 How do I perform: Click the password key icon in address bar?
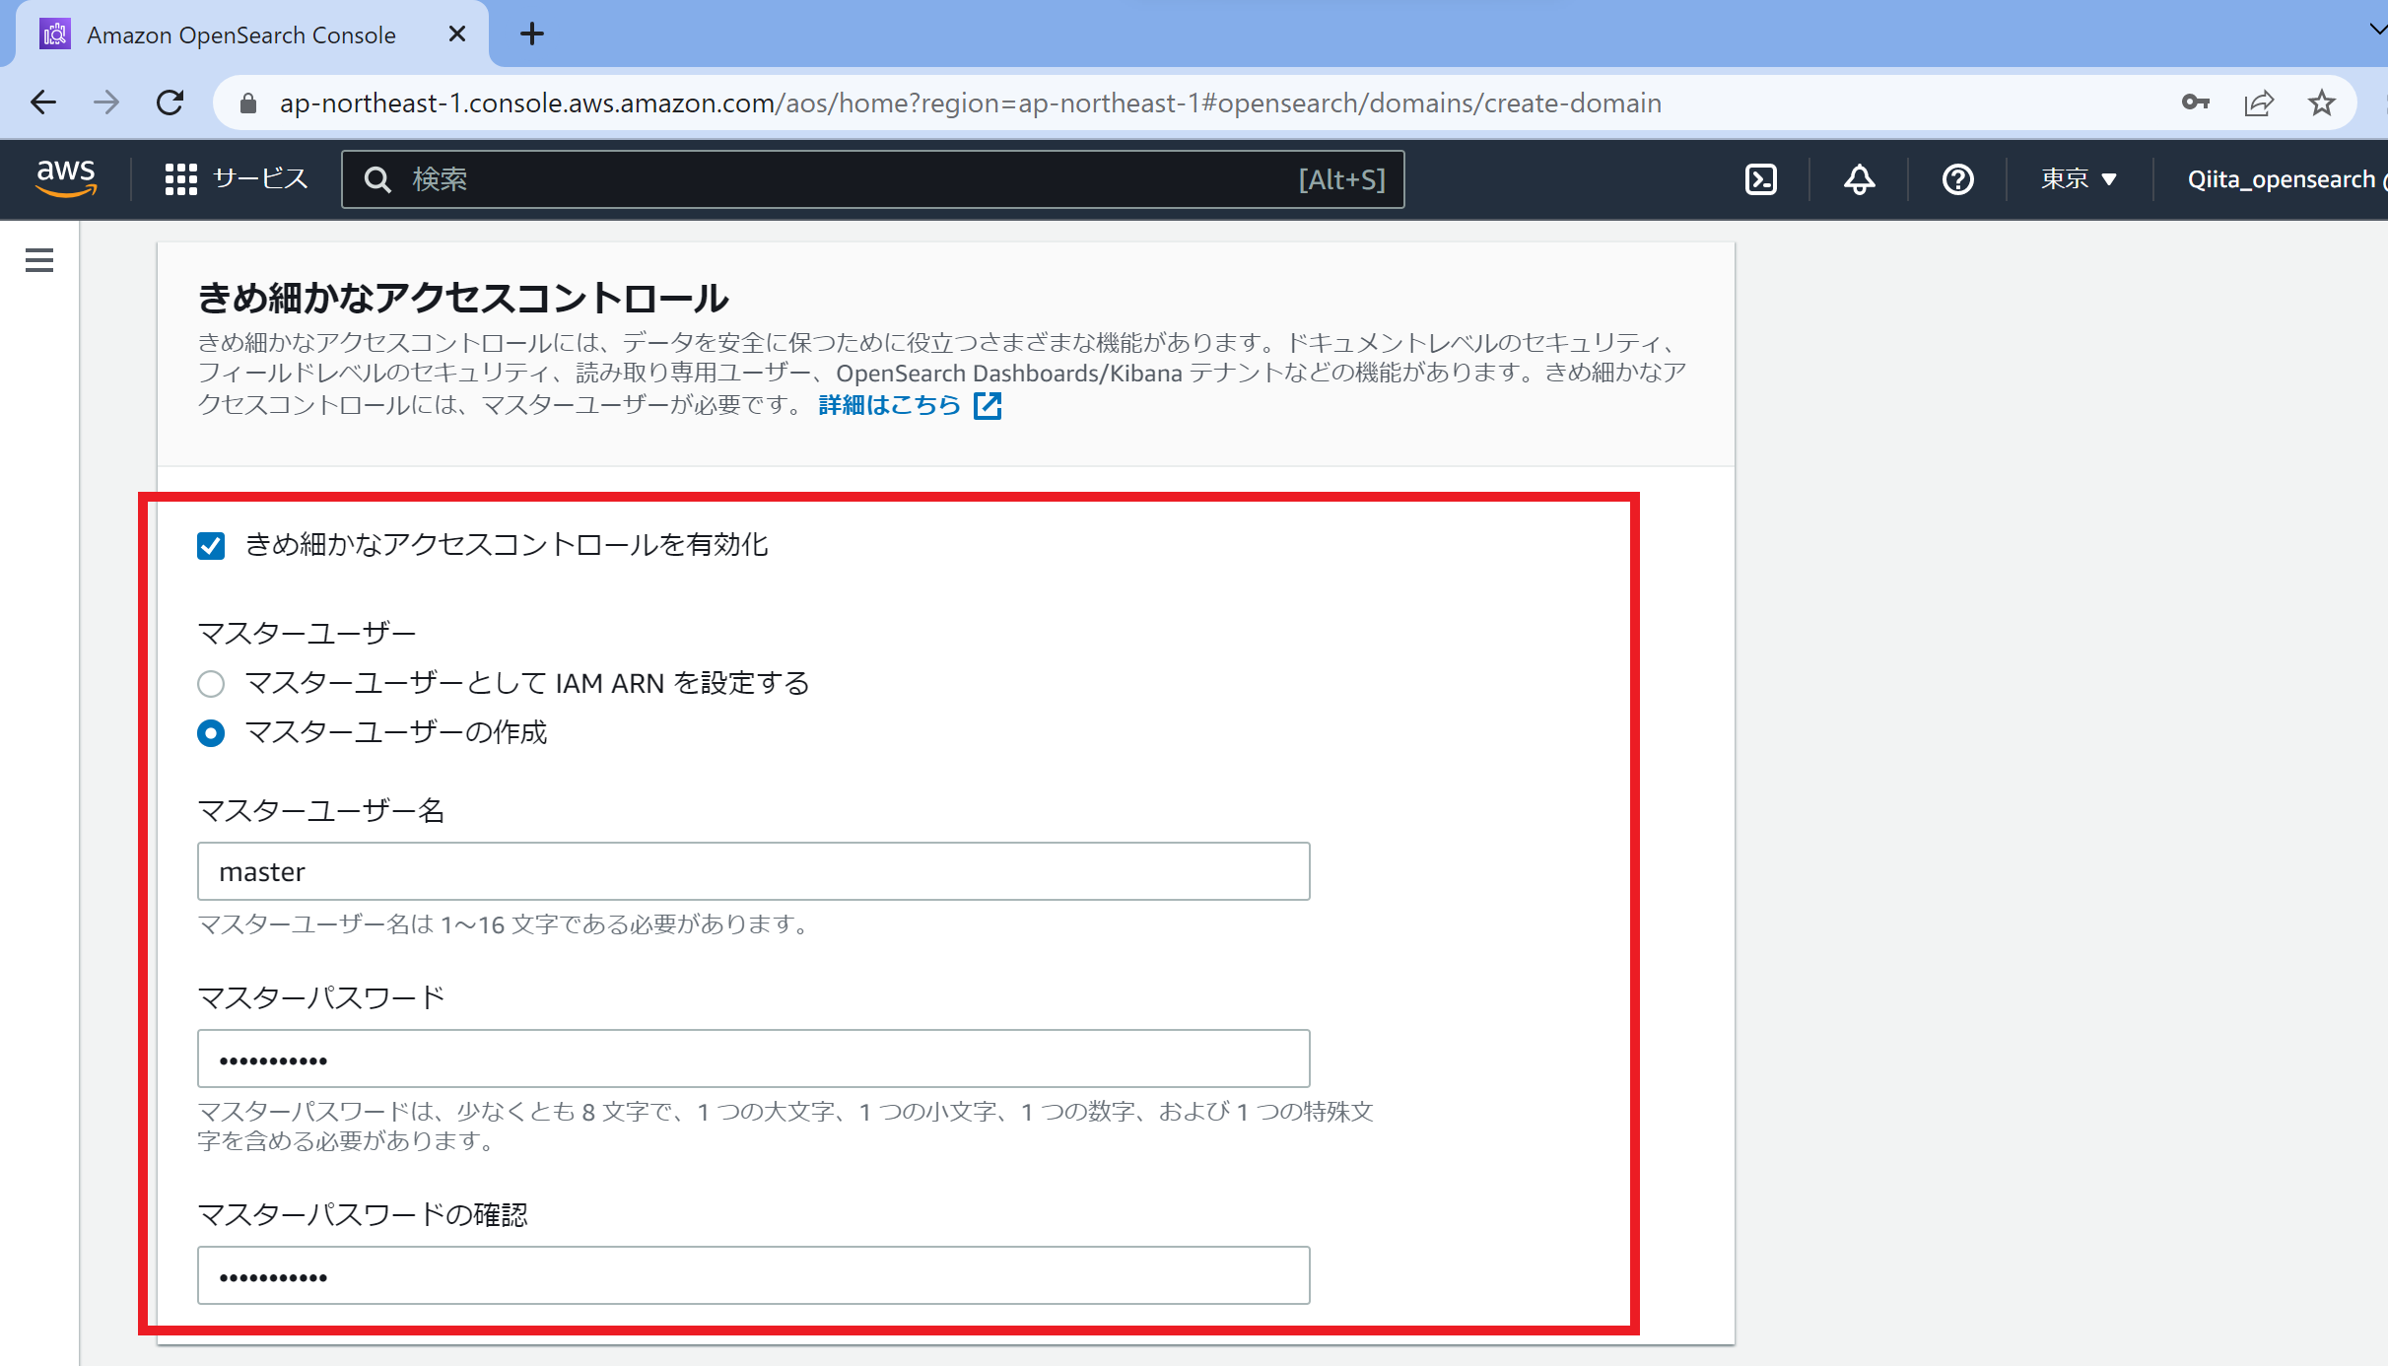point(2195,102)
